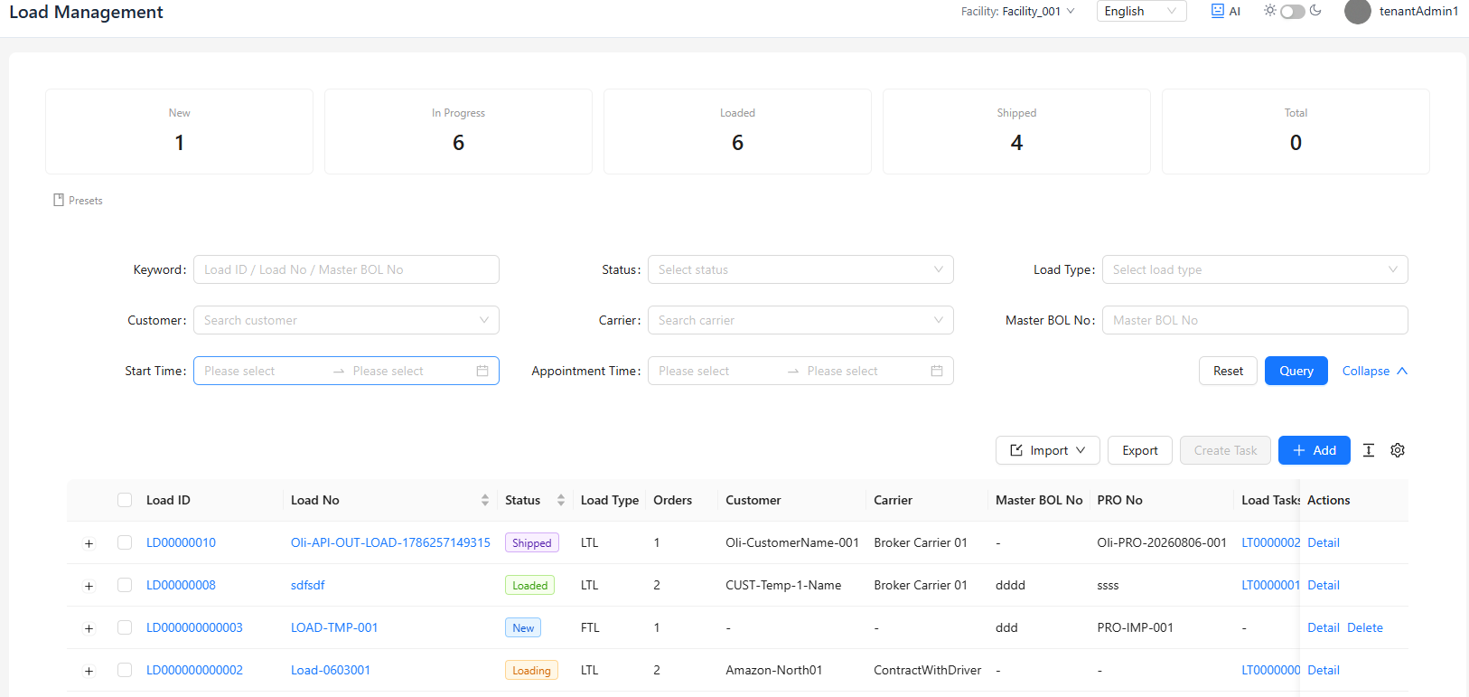1469x697 pixels.
Task: Click the Query button
Action: [x=1296, y=371]
